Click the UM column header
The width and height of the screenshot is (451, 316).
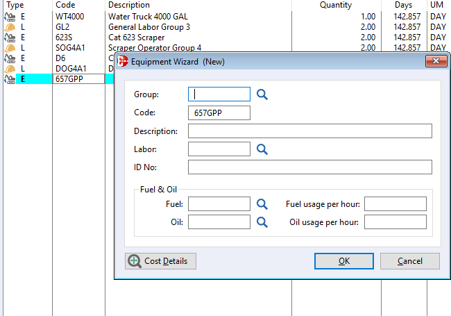(436, 5)
